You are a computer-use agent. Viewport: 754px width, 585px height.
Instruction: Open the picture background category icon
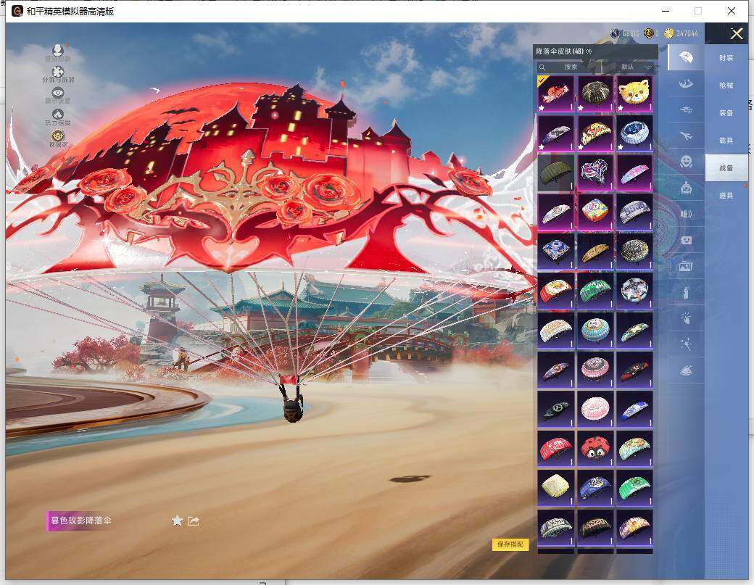[x=686, y=265]
